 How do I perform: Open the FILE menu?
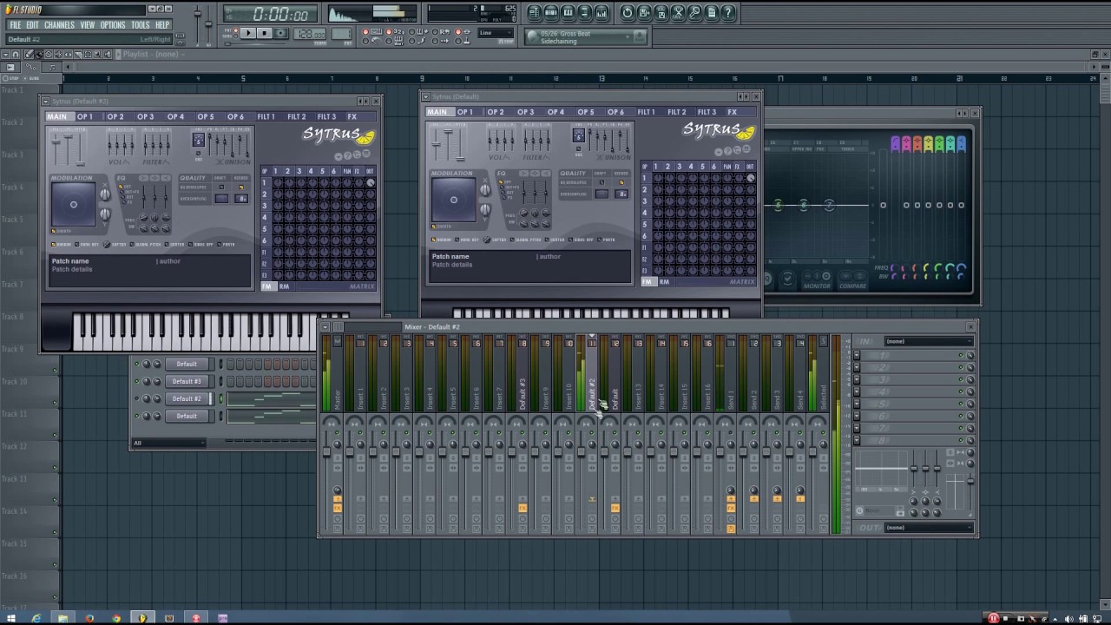[16, 25]
